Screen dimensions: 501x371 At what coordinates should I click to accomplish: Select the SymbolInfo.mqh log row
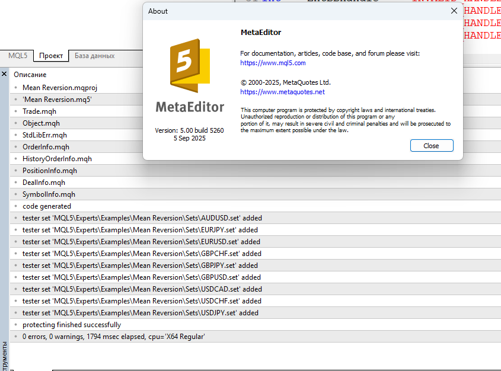tap(256, 194)
